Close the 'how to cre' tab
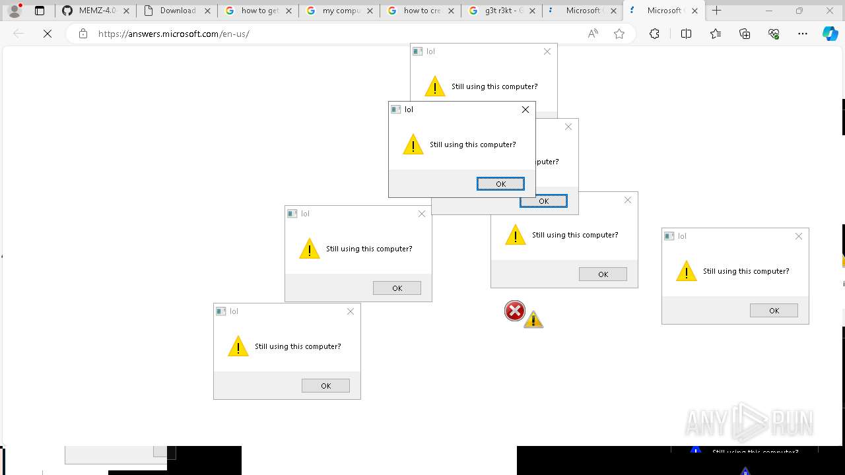The image size is (845, 475). pos(451,11)
